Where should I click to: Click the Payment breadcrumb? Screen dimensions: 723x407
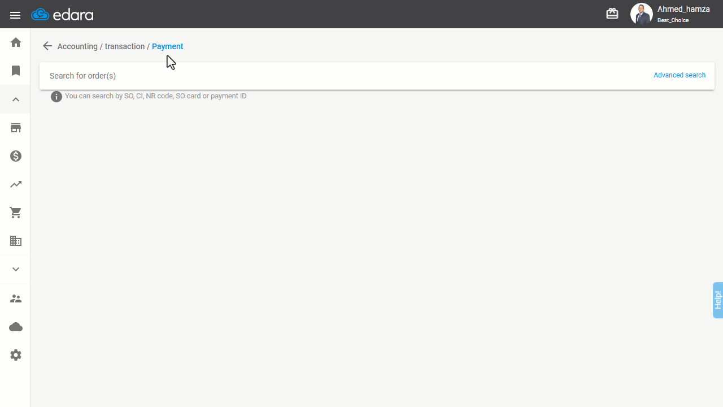[168, 46]
